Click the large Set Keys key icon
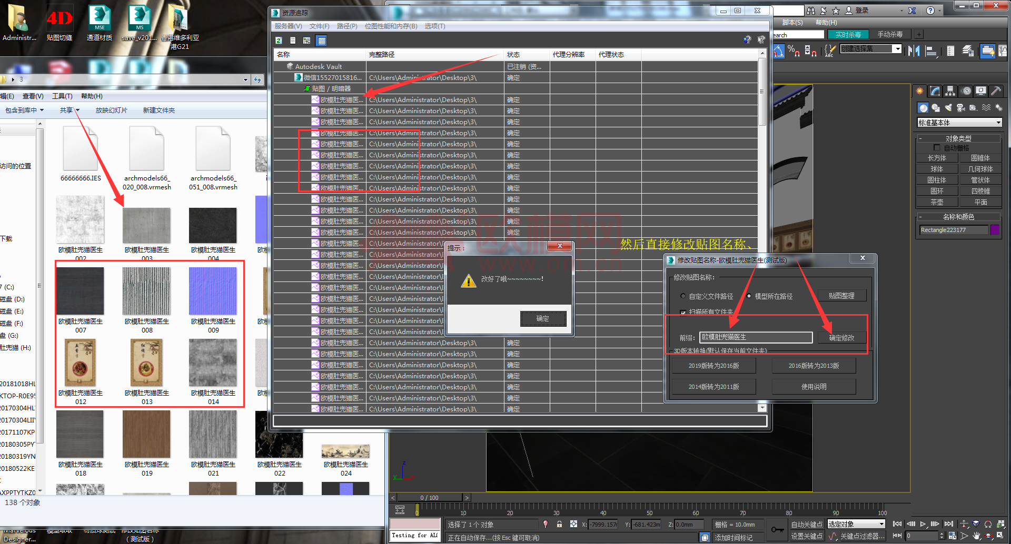Image resolution: width=1011 pixels, height=544 pixels. coord(777,529)
